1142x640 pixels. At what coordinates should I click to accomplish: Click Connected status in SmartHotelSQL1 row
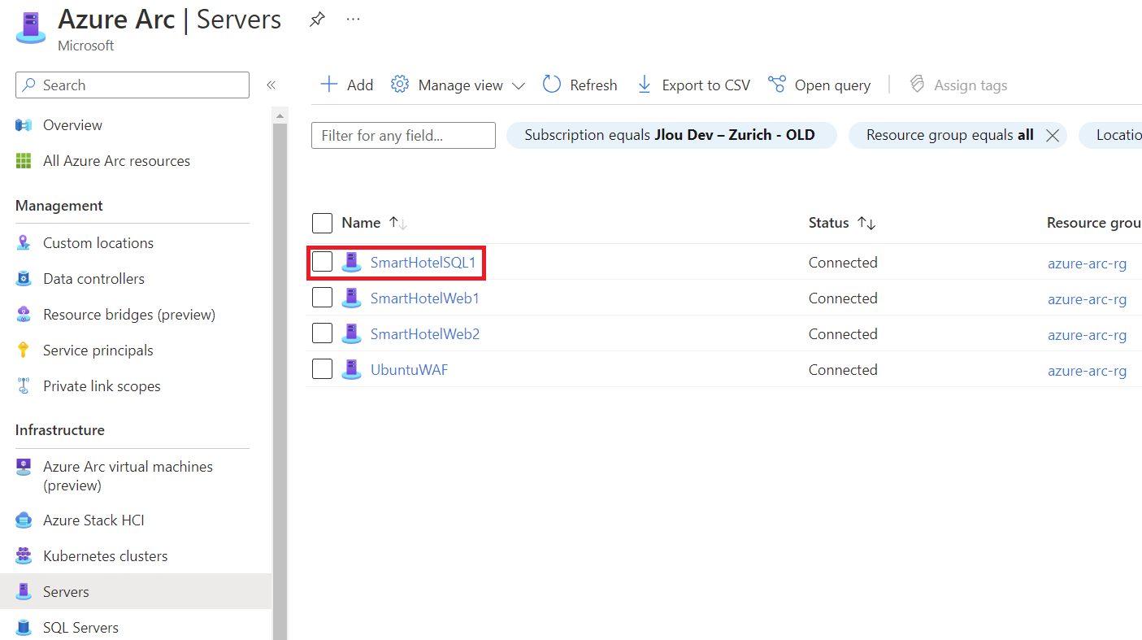(x=843, y=263)
